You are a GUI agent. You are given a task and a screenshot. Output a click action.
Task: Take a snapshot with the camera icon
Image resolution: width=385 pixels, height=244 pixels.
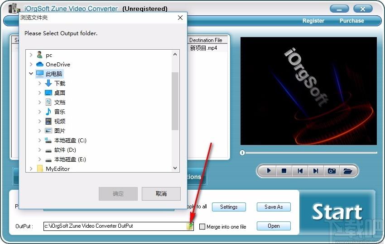332,170
